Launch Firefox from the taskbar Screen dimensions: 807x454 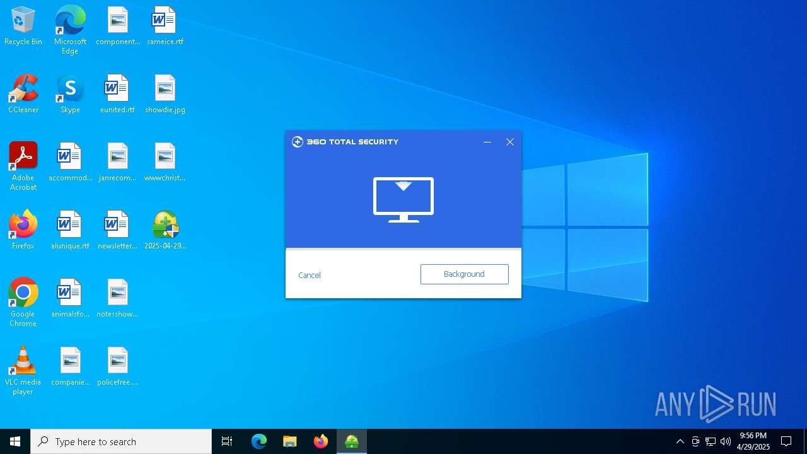[x=321, y=441]
